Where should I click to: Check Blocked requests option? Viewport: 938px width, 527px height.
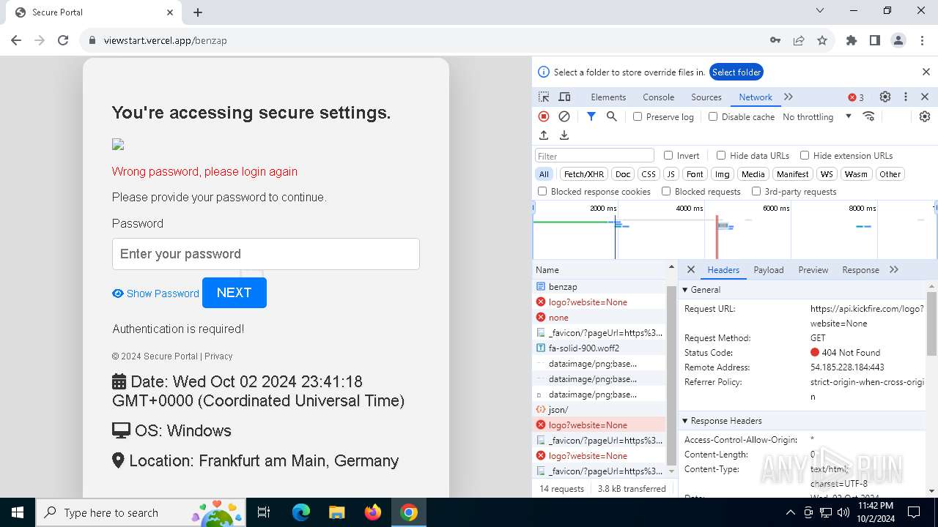(x=666, y=191)
